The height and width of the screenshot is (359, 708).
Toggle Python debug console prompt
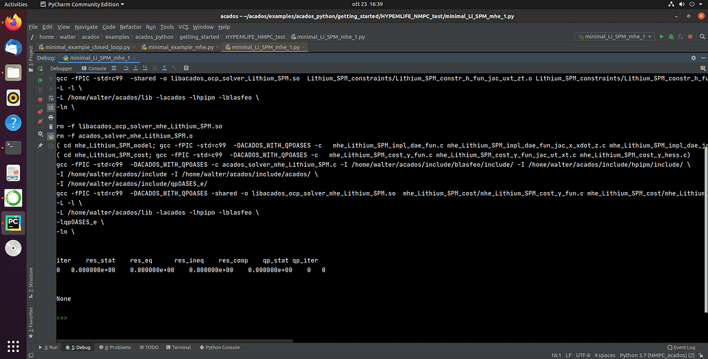click(51, 136)
